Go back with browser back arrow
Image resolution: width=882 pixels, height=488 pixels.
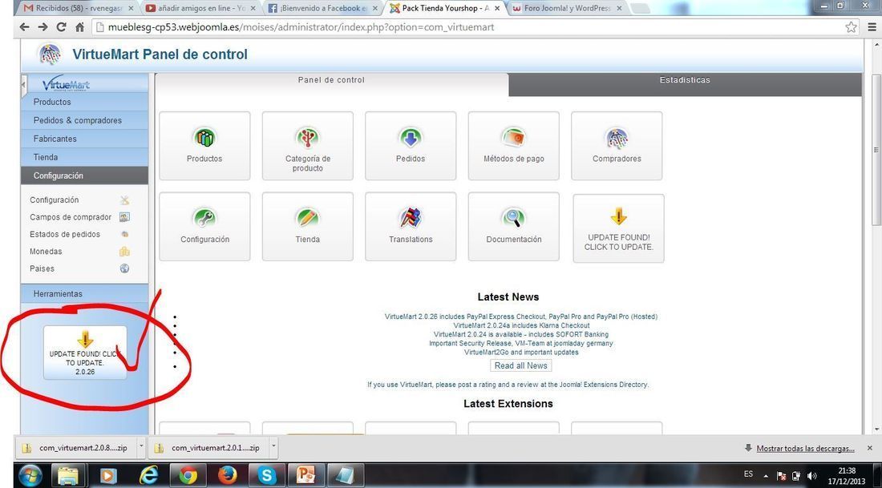pos(24,27)
